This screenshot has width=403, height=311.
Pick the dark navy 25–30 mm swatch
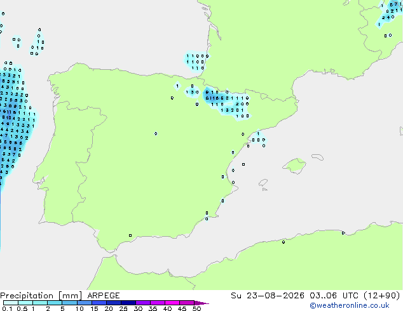coord(128,303)
